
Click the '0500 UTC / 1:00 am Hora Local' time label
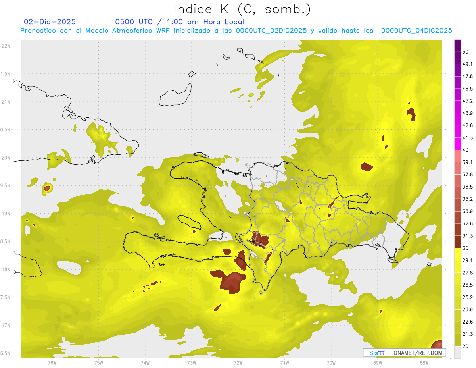179,22
